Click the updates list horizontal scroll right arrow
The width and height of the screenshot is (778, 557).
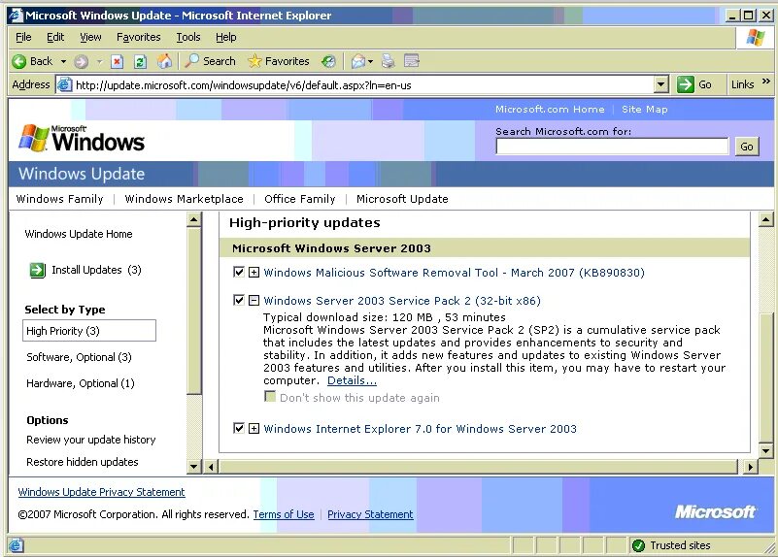click(750, 467)
